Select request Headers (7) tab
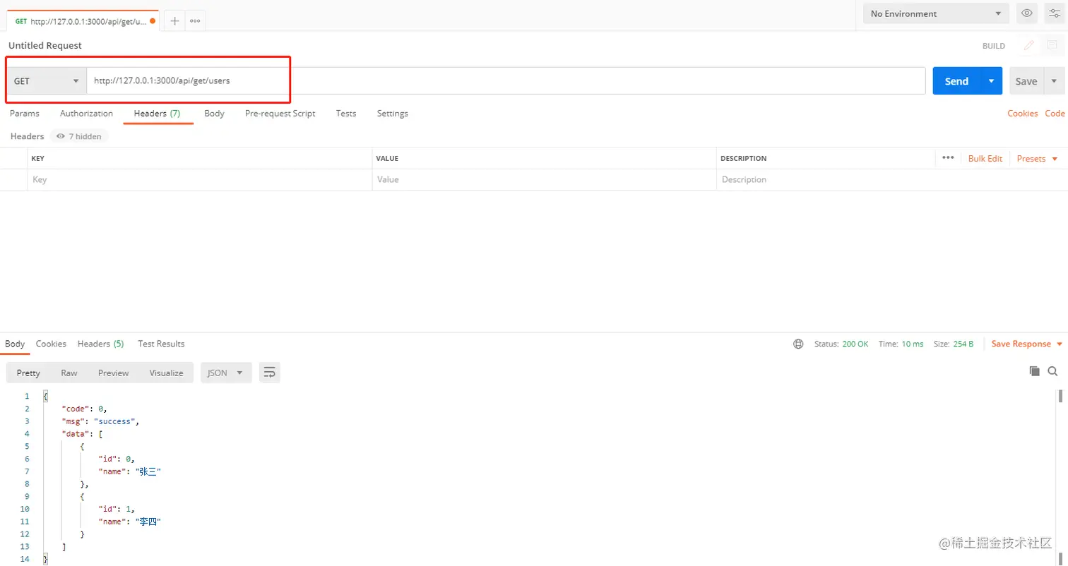This screenshot has width=1068, height=566. (158, 114)
